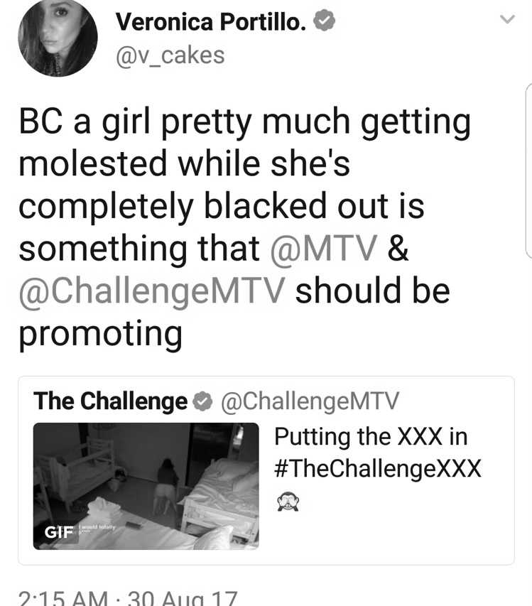The height and width of the screenshot is (606, 532).
Task: Click the scrollbar at the right edge
Action: pyautogui.click(x=529, y=171)
